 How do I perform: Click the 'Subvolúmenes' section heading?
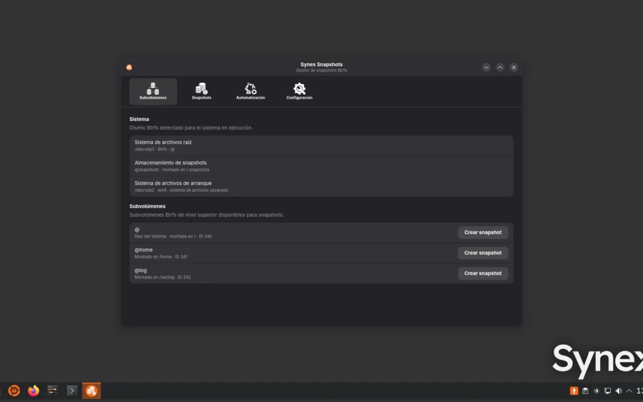[x=147, y=206]
